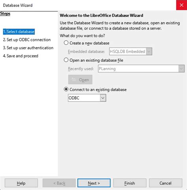Select Create a new database option
The width and height of the screenshot is (187, 190).
66,43
